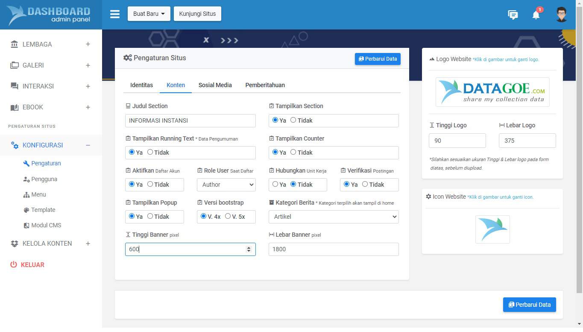Open the chat messages icon
Screen dimensions: 583x332
(x=513, y=15)
